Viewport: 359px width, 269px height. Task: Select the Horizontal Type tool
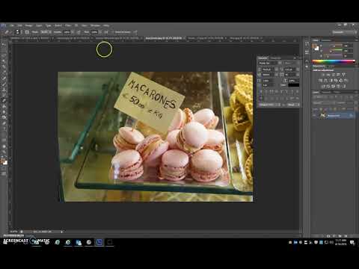point(4,129)
